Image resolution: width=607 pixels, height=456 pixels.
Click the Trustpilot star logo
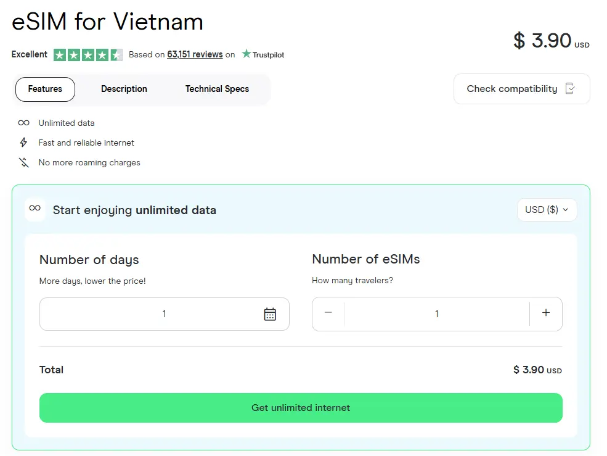click(246, 54)
